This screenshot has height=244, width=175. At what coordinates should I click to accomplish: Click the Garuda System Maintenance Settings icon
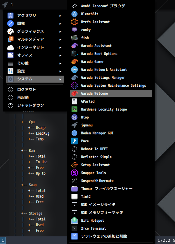[74, 85]
